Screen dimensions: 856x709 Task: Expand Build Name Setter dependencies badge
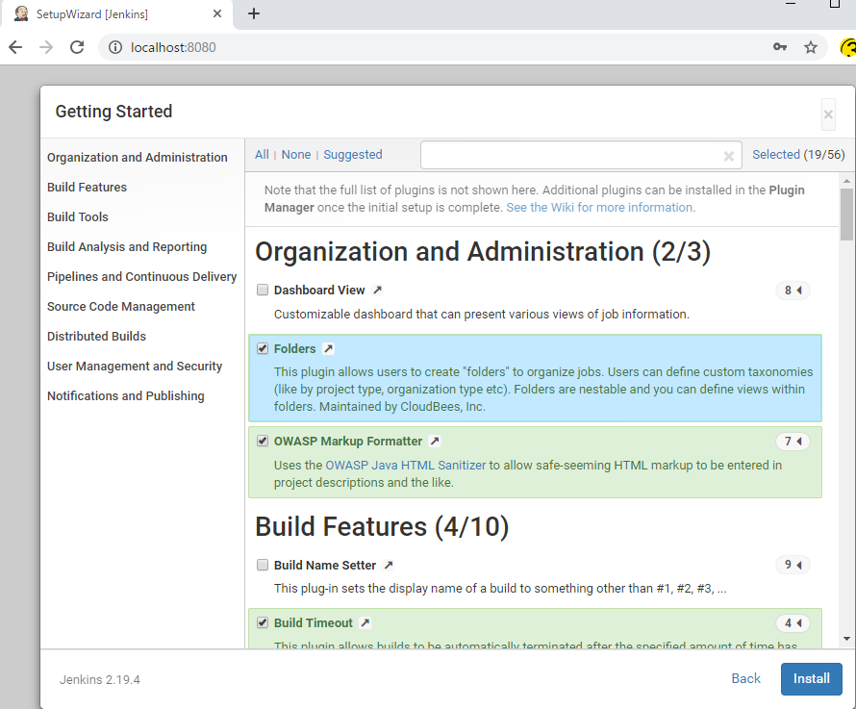(x=793, y=566)
